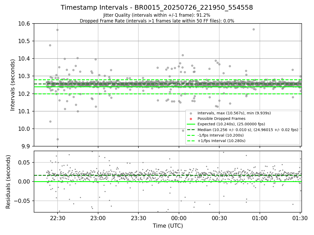Click legend entry '+1/fps Interval (10.280s)'
The height and width of the screenshot is (235, 314).
(x=221, y=141)
